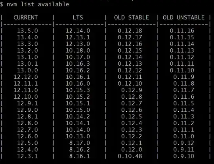
Task: Click version 13.0.0
Action: (27, 70)
